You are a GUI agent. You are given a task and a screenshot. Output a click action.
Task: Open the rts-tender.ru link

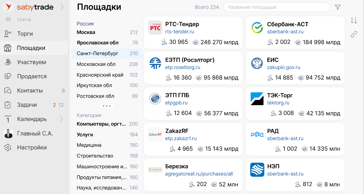(x=180, y=32)
